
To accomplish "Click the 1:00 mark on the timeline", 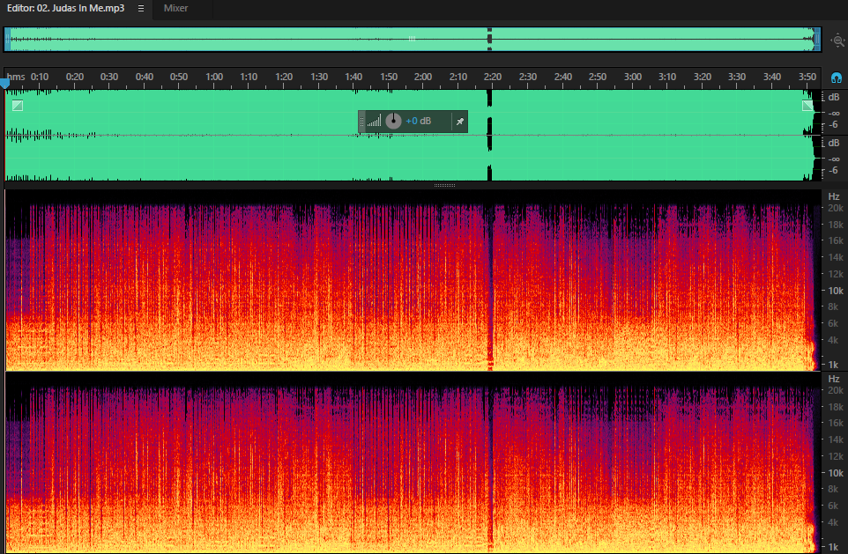I will (x=214, y=77).
